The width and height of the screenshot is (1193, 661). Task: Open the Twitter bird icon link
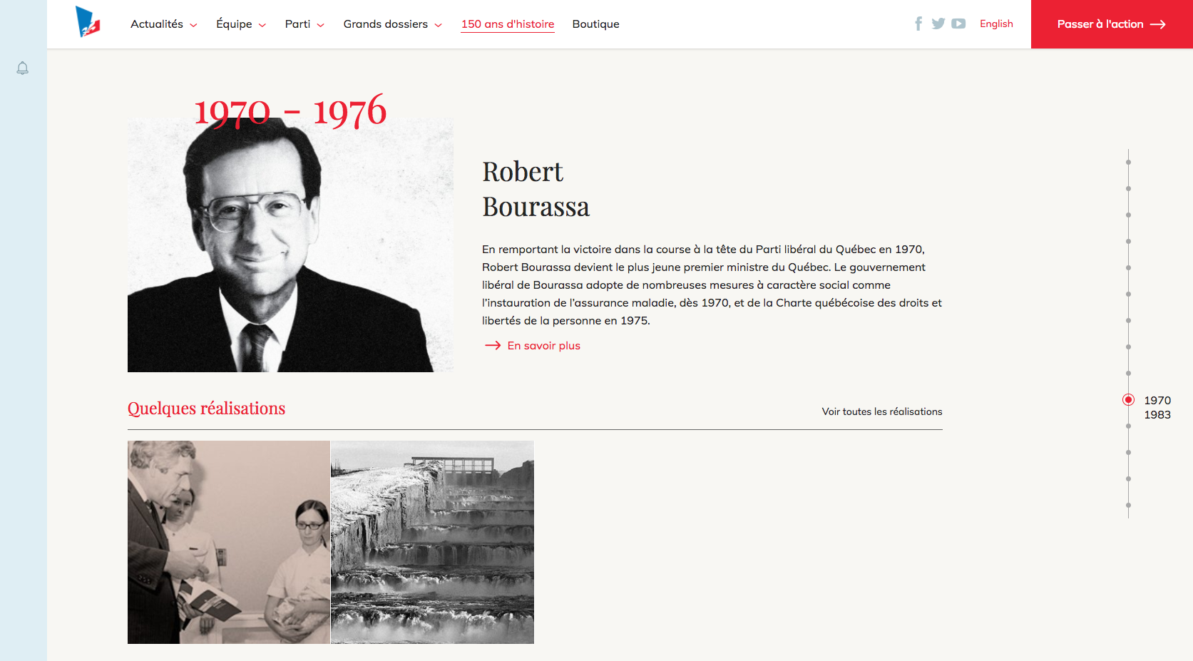[x=938, y=24]
